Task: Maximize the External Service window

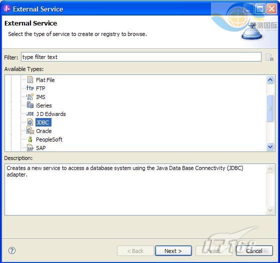Action: click(x=260, y=8)
